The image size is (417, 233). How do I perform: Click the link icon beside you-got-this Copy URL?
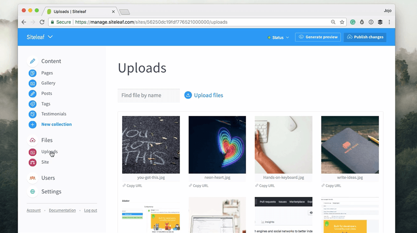[x=124, y=186]
